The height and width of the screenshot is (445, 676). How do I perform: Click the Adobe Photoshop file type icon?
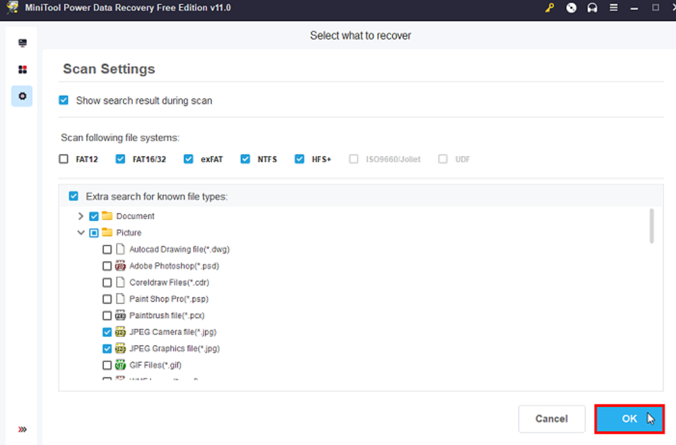tap(121, 266)
